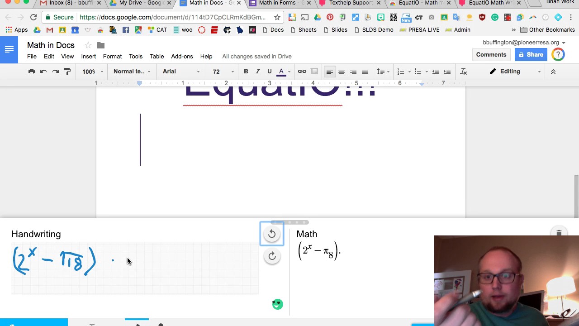Set justified text alignment
This screenshot has width=579, height=326.
pos(365,72)
